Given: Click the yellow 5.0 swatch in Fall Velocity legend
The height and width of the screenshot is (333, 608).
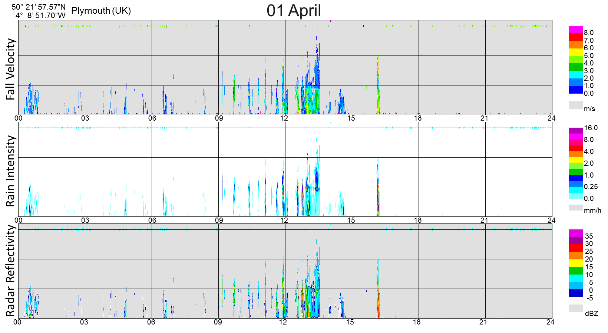Looking at the screenshot, I should (x=576, y=52).
